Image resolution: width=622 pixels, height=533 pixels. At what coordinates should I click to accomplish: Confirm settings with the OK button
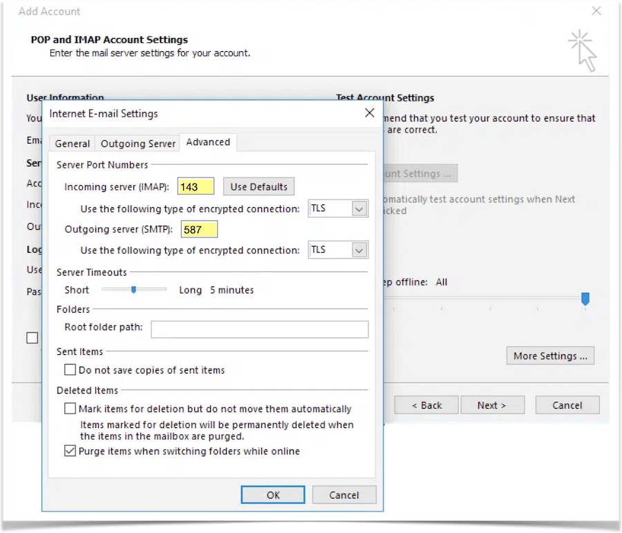pyautogui.click(x=272, y=494)
